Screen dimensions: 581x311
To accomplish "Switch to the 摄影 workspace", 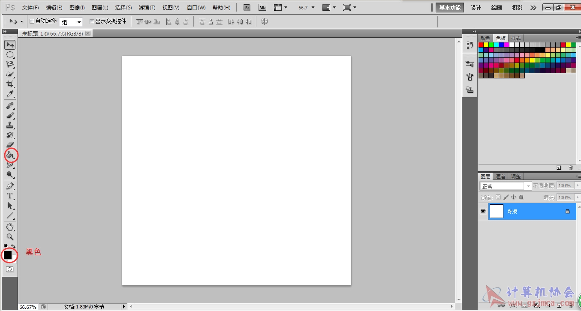I will (518, 8).
